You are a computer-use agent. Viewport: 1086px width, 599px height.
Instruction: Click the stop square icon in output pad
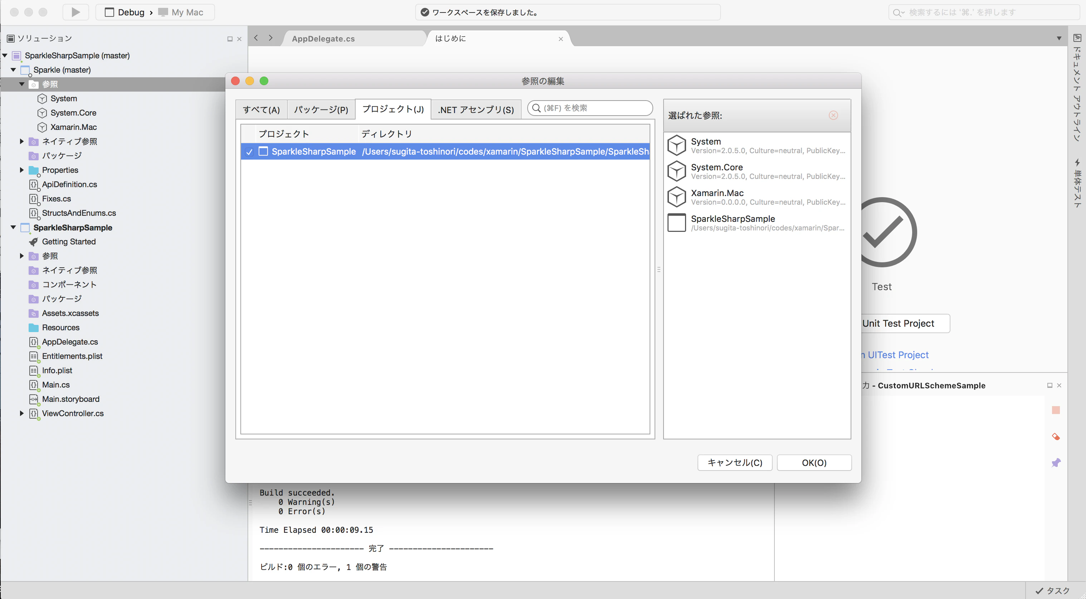point(1056,410)
